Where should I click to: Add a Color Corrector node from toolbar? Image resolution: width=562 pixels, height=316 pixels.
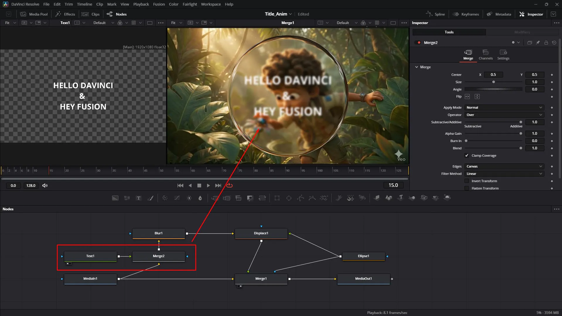tap(165, 198)
